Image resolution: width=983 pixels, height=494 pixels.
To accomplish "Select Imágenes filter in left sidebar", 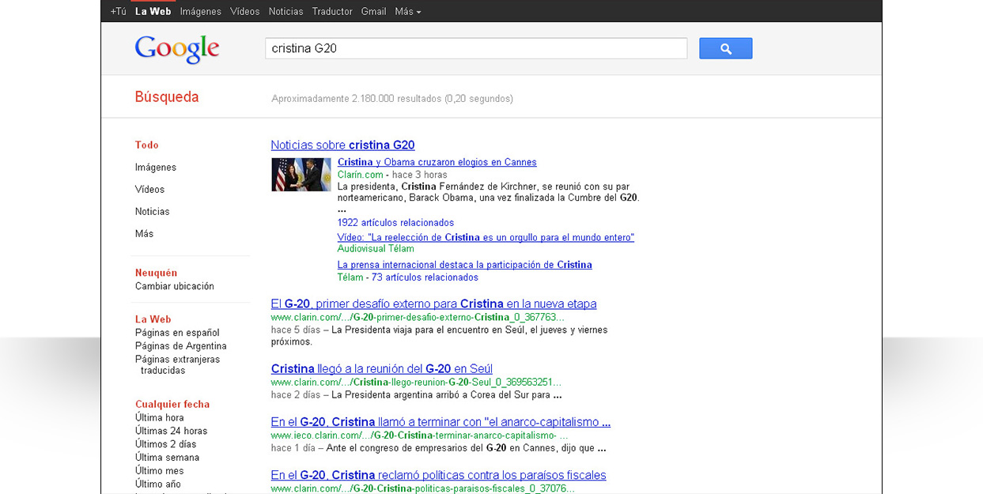I will (155, 168).
